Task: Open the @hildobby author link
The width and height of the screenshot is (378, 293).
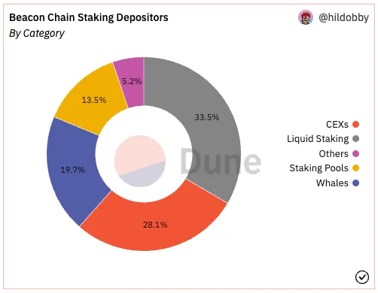Action: pos(343,17)
